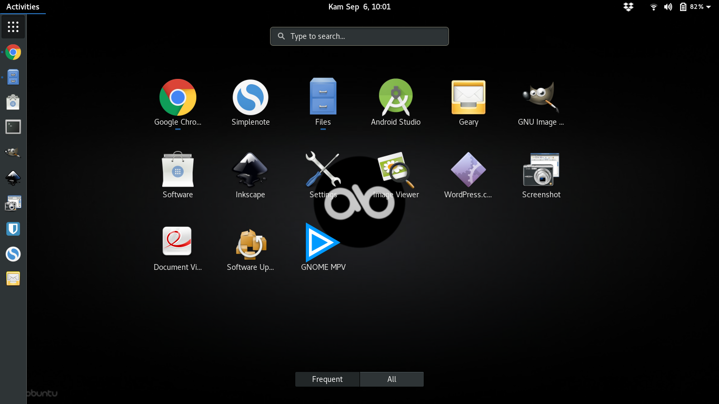Viewport: 719px width, 404px height.
Task: Start the WordPress.com application
Action: [468, 169]
